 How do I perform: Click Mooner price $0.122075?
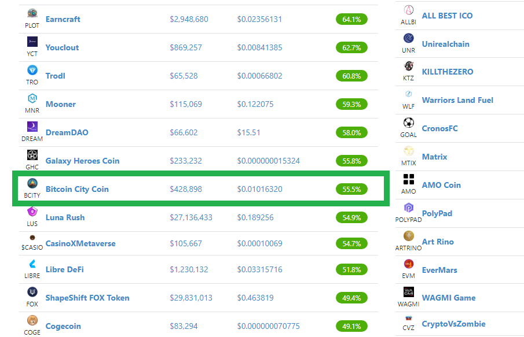point(255,105)
